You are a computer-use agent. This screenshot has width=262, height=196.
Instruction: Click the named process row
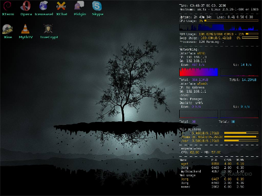coord(212,187)
